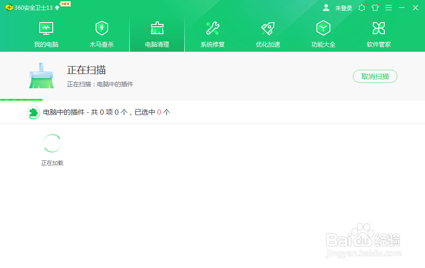The height and width of the screenshot is (268, 425).
Task: Select the 电脑清理 tab
Action: 157,34
